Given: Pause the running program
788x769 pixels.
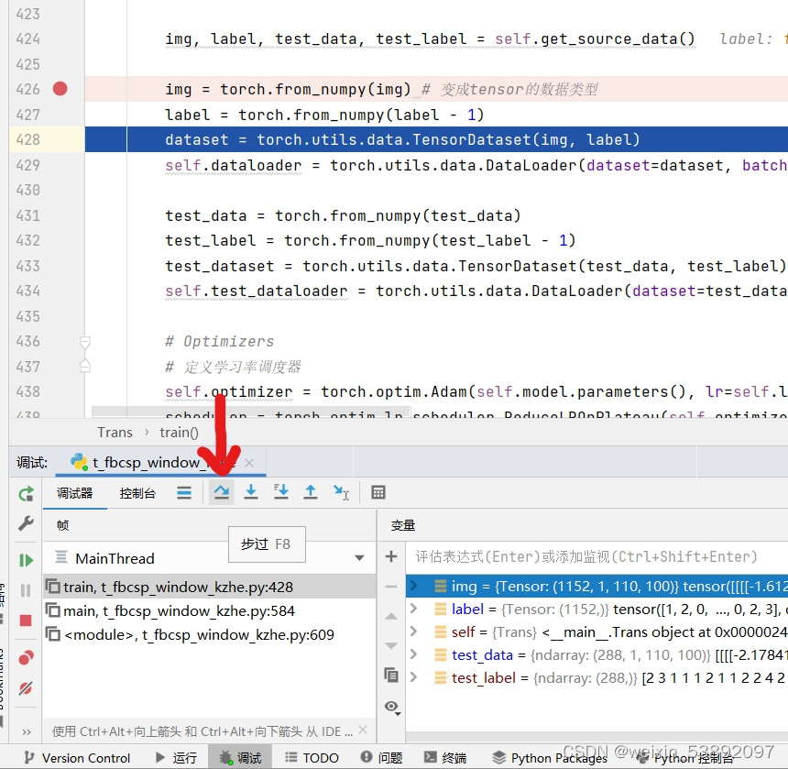Looking at the screenshot, I should point(26,590).
